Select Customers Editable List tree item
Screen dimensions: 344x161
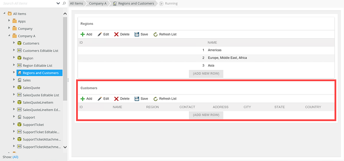coord(40,51)
